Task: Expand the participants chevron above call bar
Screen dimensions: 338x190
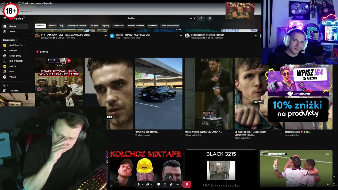Action: coord(167,177)
